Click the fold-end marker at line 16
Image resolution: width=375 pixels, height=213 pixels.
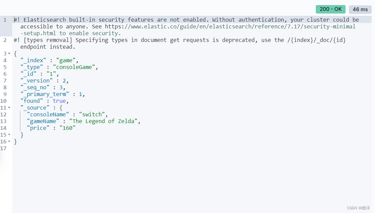(x=9, y=141)
